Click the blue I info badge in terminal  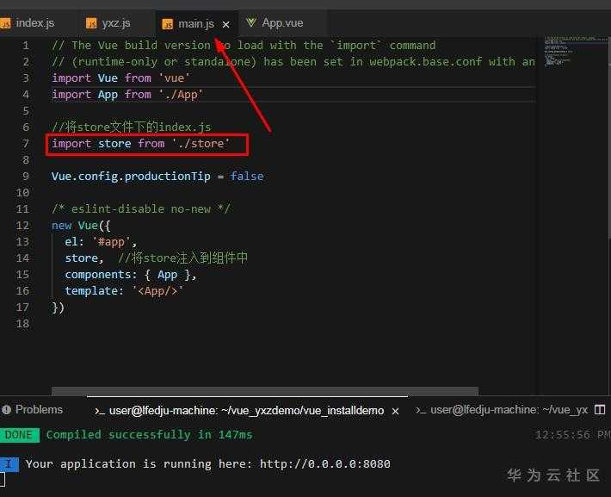coord(9,464)
